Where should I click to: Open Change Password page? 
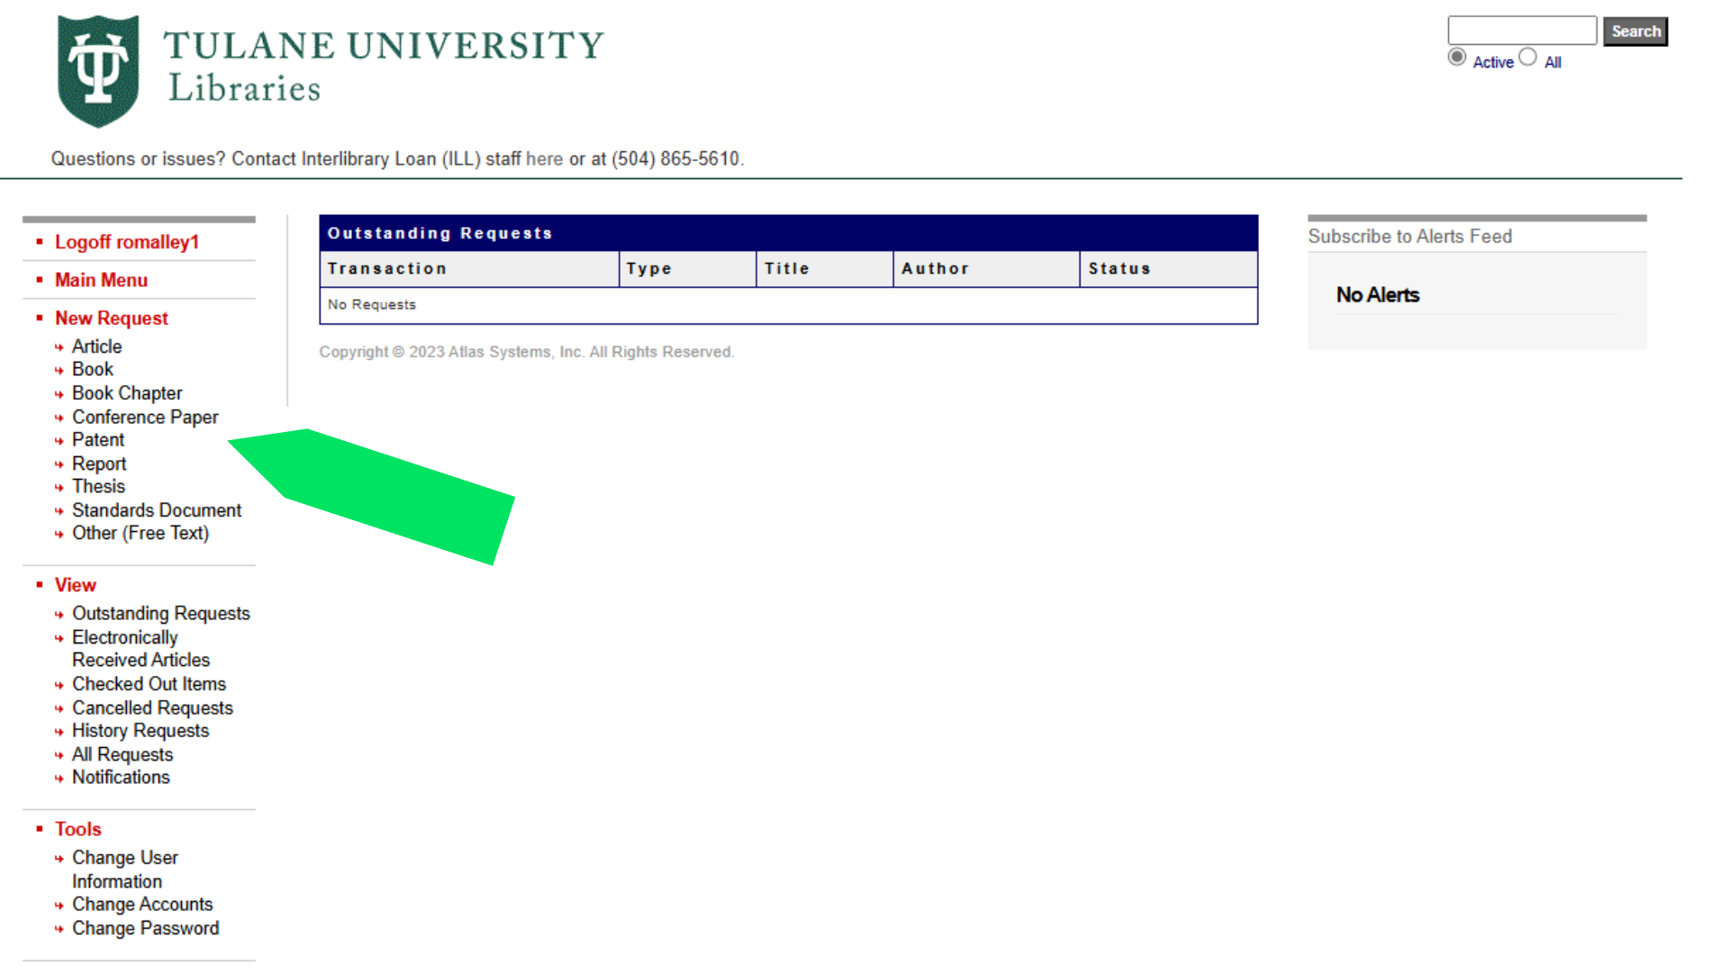coord(145,928)
